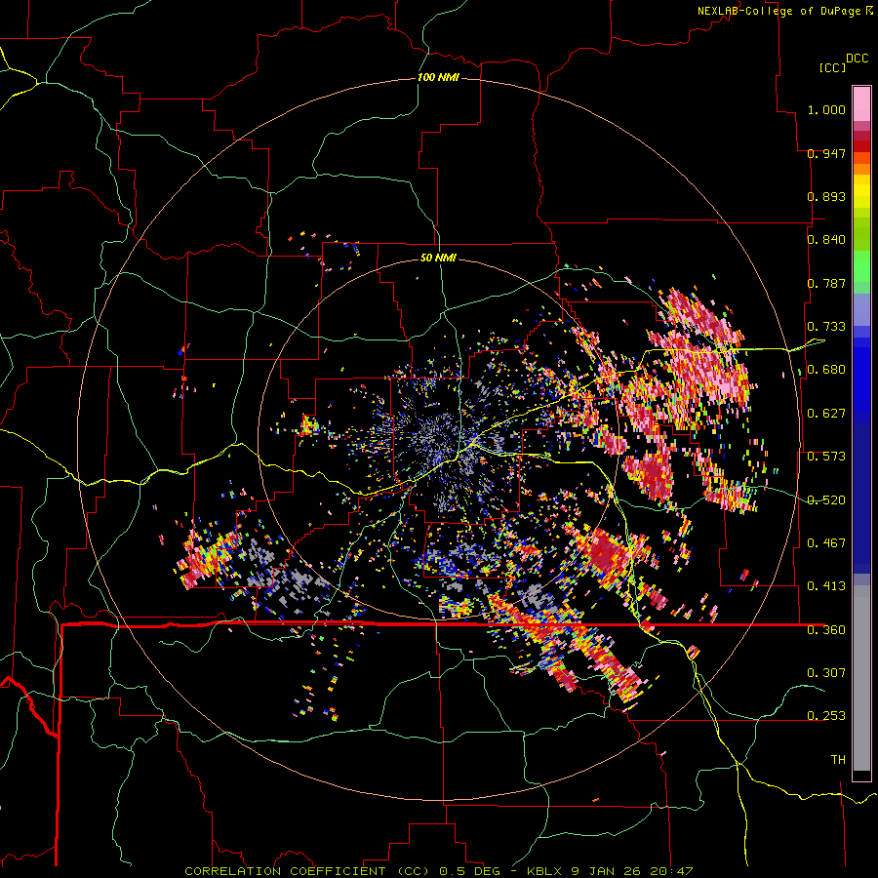Click the 50 NMI range ring label
Viewport: 878px width, 878px height.
(438, 258)
